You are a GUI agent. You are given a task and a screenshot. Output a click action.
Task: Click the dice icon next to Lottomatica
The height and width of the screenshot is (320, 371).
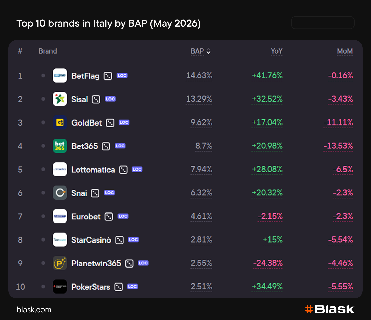pos(123,170)
